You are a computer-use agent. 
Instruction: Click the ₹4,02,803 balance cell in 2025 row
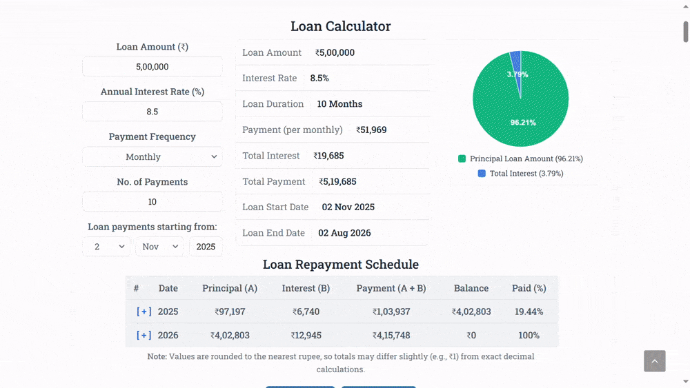click(x=471, y=312)
